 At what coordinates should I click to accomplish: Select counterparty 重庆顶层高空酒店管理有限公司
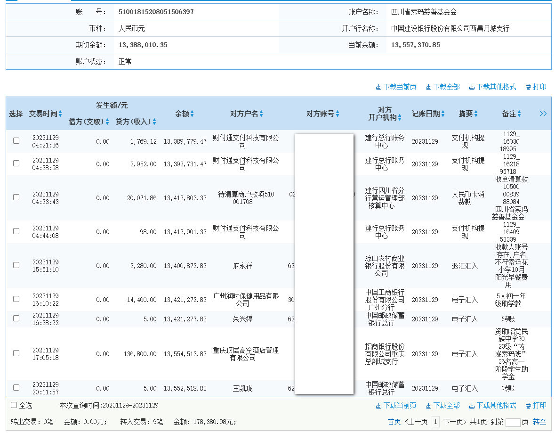246,354
